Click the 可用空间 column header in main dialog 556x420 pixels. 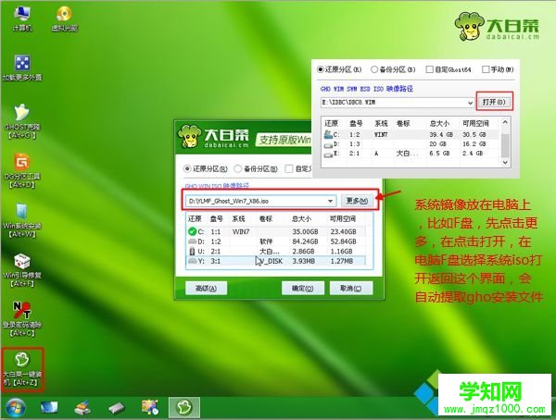tap(343, 219)
